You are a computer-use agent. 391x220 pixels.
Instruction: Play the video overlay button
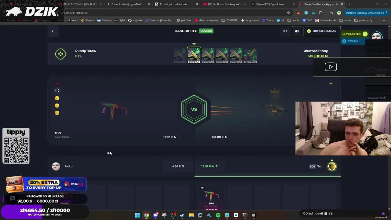coord(331,67)
